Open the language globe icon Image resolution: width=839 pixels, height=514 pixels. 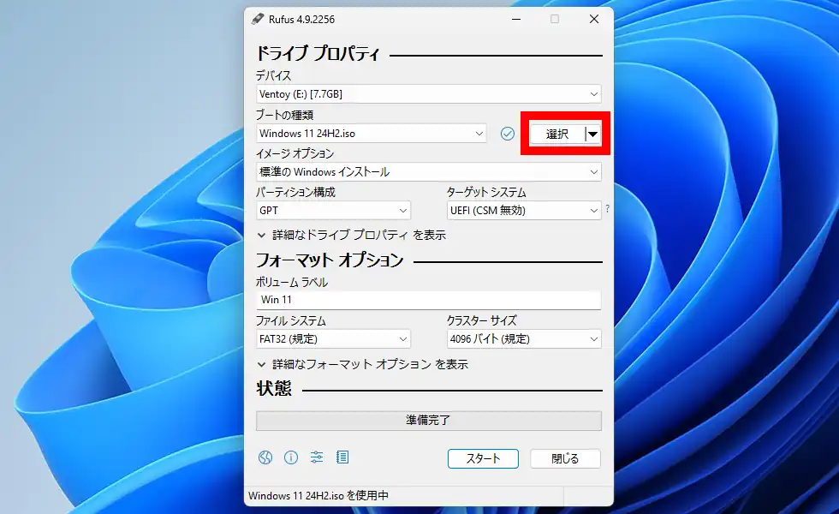265,457
